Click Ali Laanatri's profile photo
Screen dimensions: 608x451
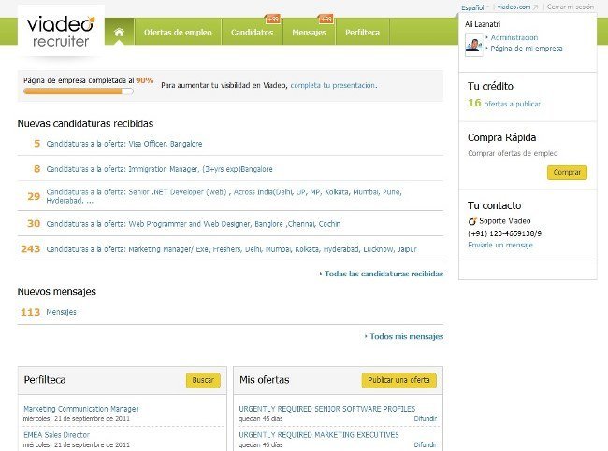(x=473, y=45)
